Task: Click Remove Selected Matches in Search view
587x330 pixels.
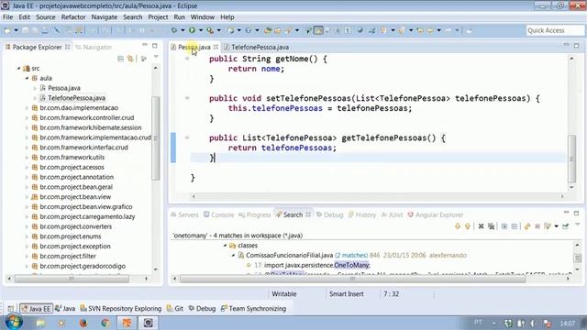Action: 481,226
